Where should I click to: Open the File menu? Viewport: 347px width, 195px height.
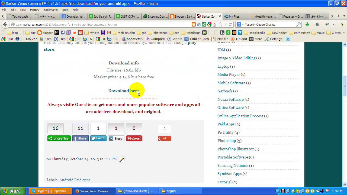4,10
